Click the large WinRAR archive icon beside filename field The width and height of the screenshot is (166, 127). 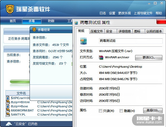click(x=84, y=41)
